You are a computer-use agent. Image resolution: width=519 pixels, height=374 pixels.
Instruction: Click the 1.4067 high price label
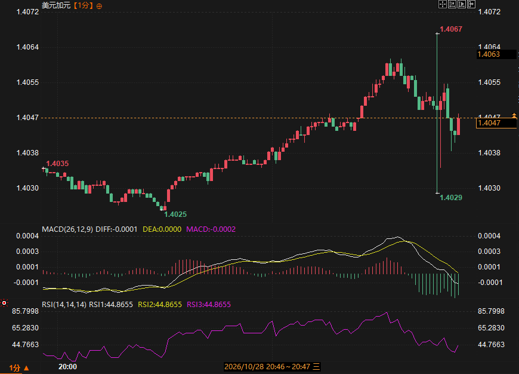[451, 29]
